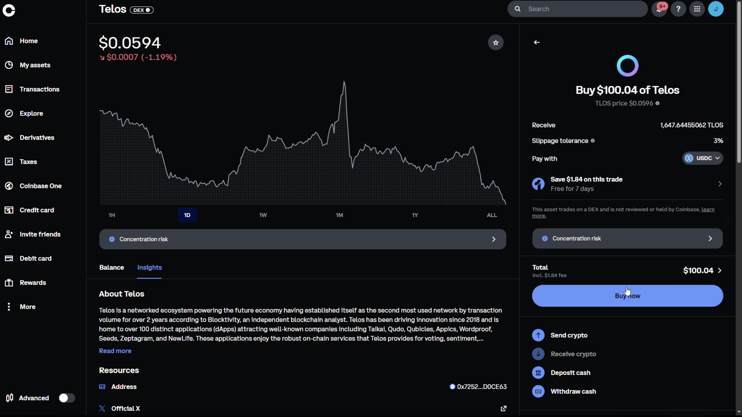Viewport: 742px width, 417px height.
Task: Toggle the Advanced mode switch
Action: click(67, 398)
